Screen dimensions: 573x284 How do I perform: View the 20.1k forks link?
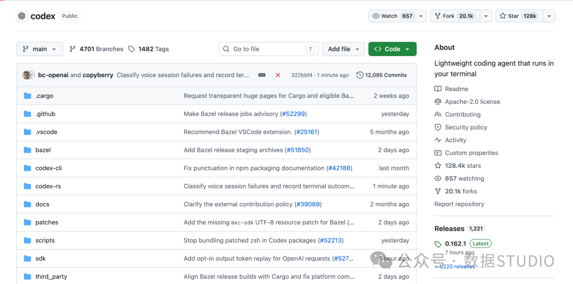tap(461, 191)
